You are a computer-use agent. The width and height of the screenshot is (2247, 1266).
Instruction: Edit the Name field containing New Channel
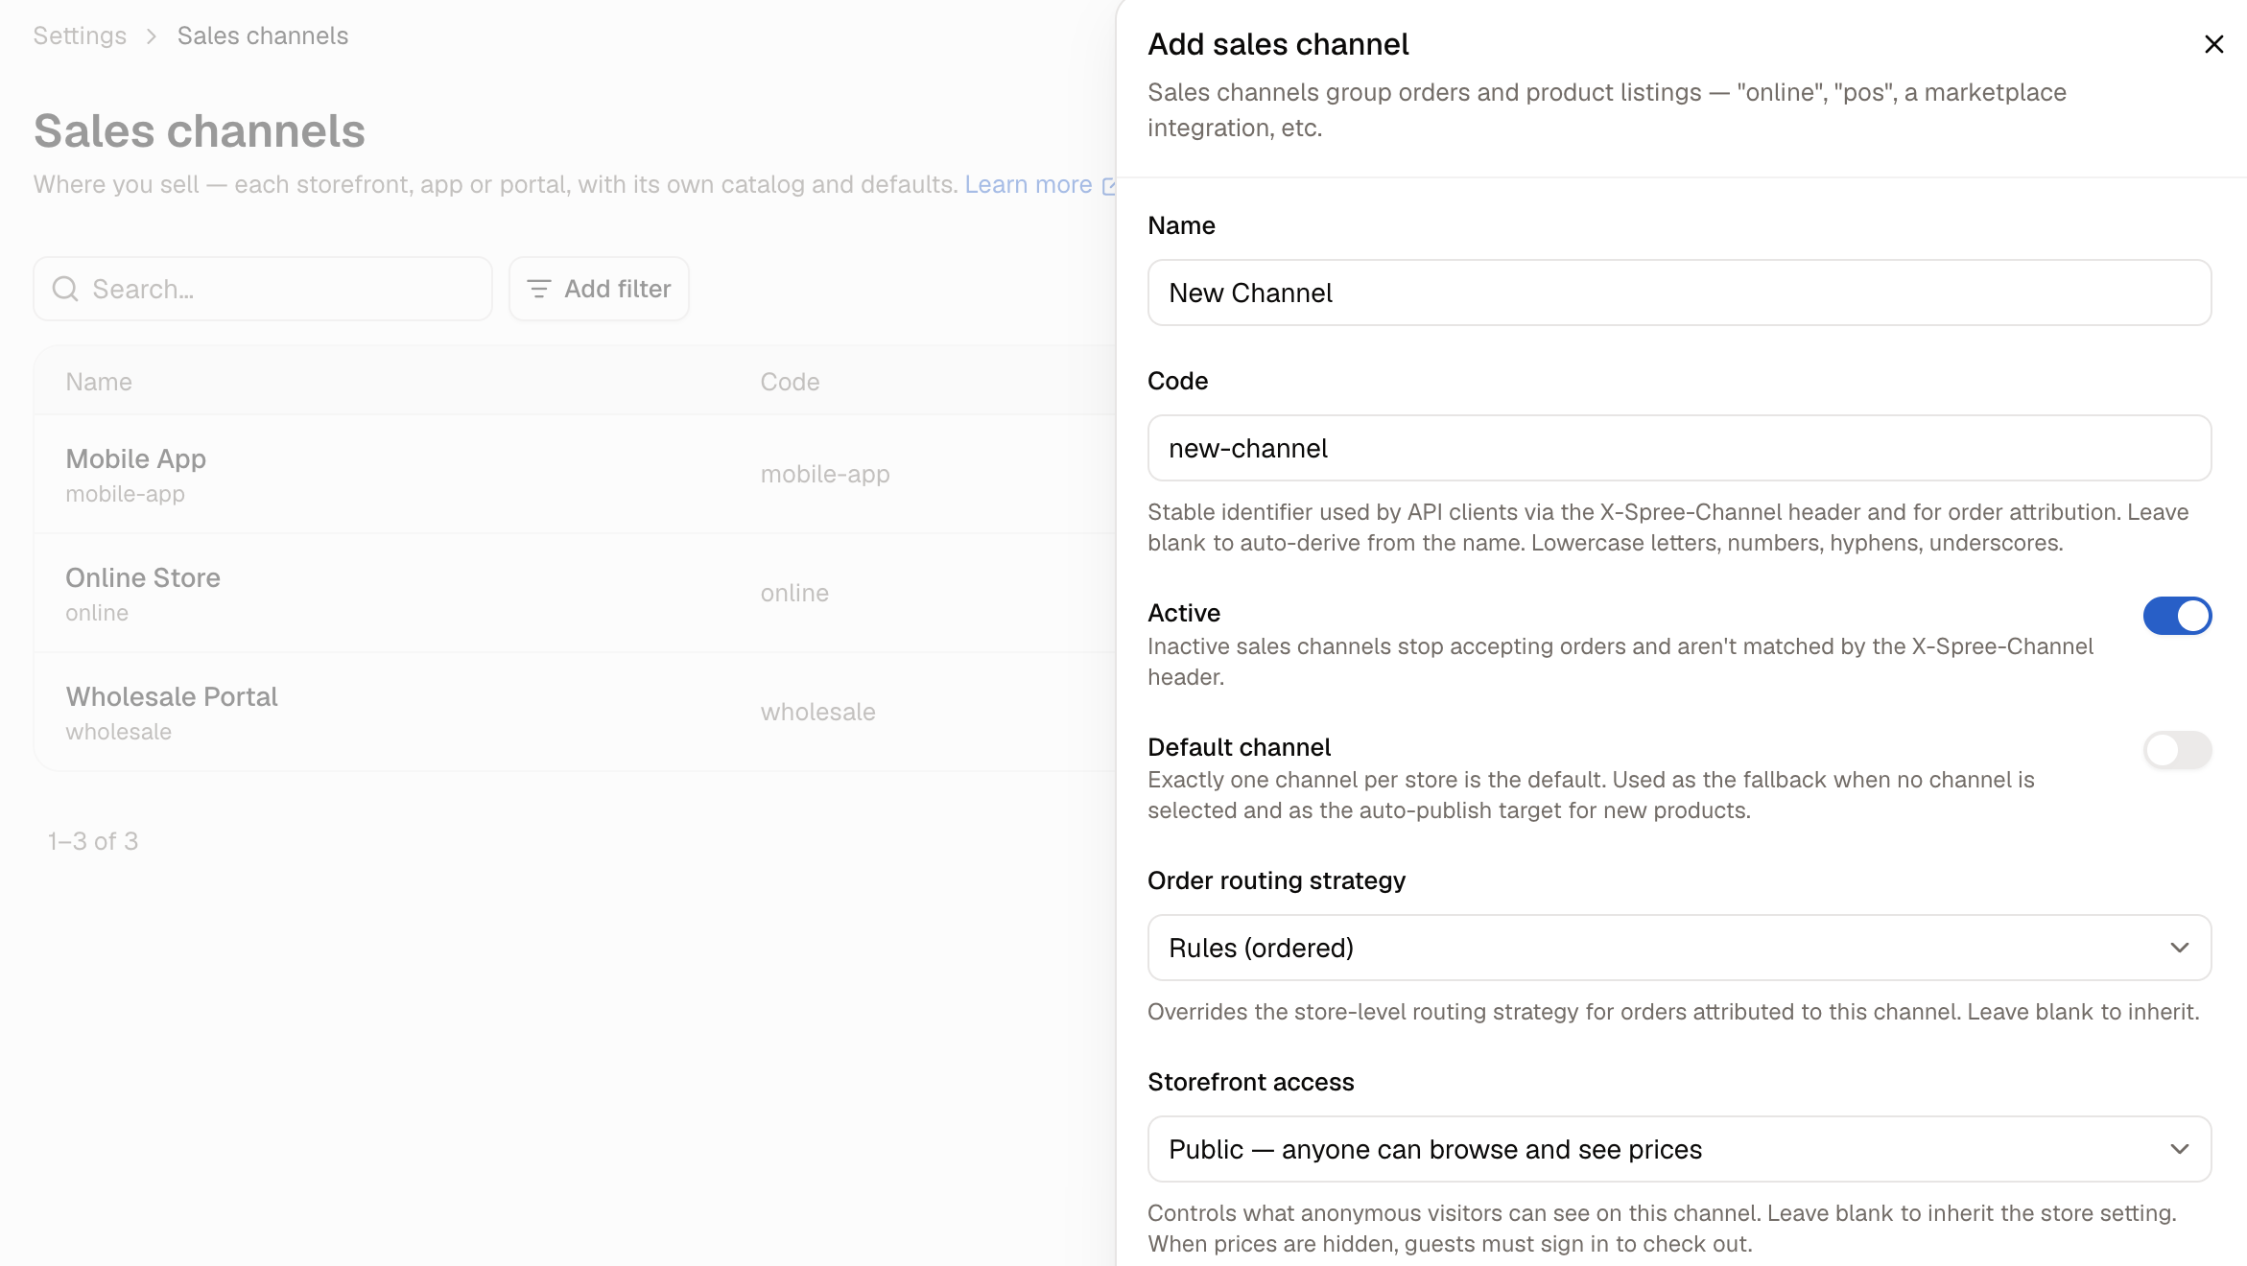point(1679,293)
